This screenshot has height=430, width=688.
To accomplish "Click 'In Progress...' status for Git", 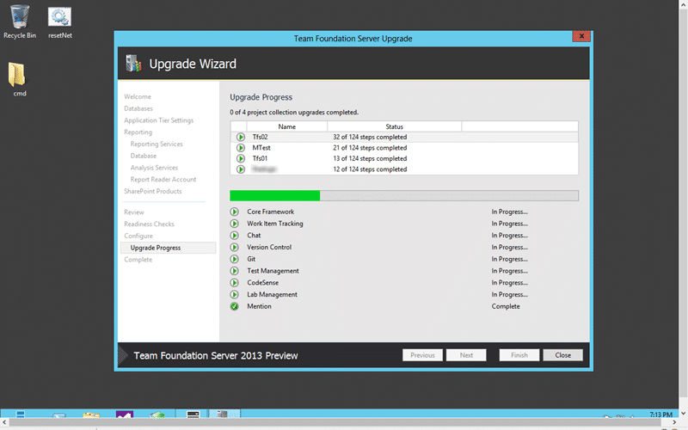I will [509, 259].
